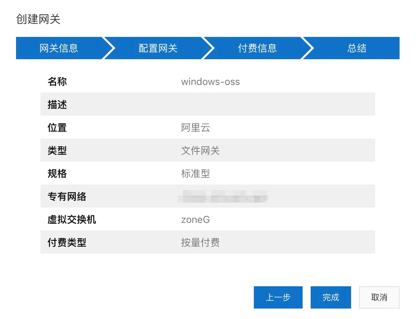
Task: Click the 名称 row label
Action: (57, 82)
